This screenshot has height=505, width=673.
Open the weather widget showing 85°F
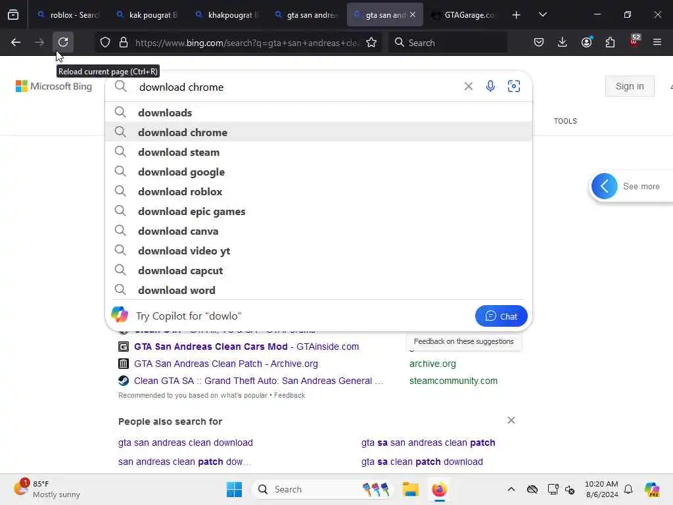pyautogui.click(x=47, y=489)
